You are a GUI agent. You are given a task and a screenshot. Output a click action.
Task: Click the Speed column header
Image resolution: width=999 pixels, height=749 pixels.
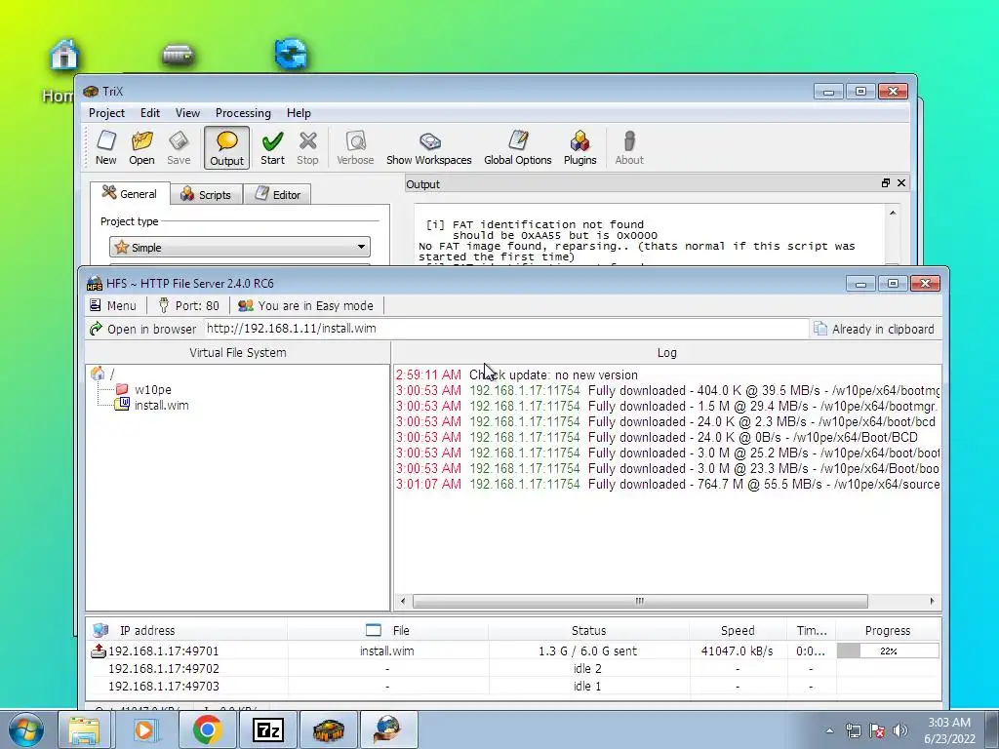click(x=738, y=631)
